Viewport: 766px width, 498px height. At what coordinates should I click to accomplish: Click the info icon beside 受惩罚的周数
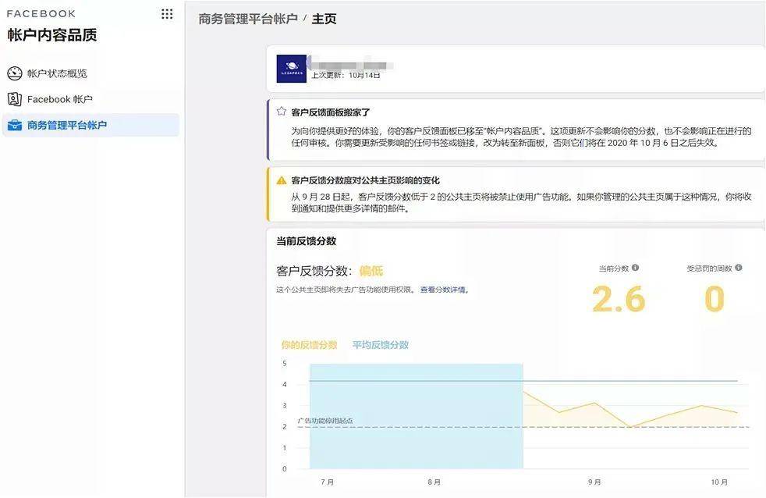click(739, 268)
